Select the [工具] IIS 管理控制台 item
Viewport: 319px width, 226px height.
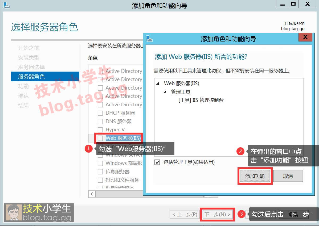[x=201, y=100]
